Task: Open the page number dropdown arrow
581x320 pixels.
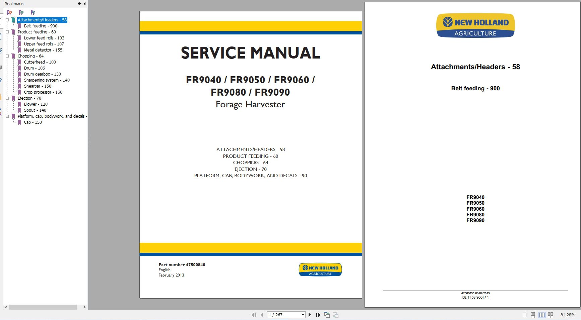Action: [303, 315]
